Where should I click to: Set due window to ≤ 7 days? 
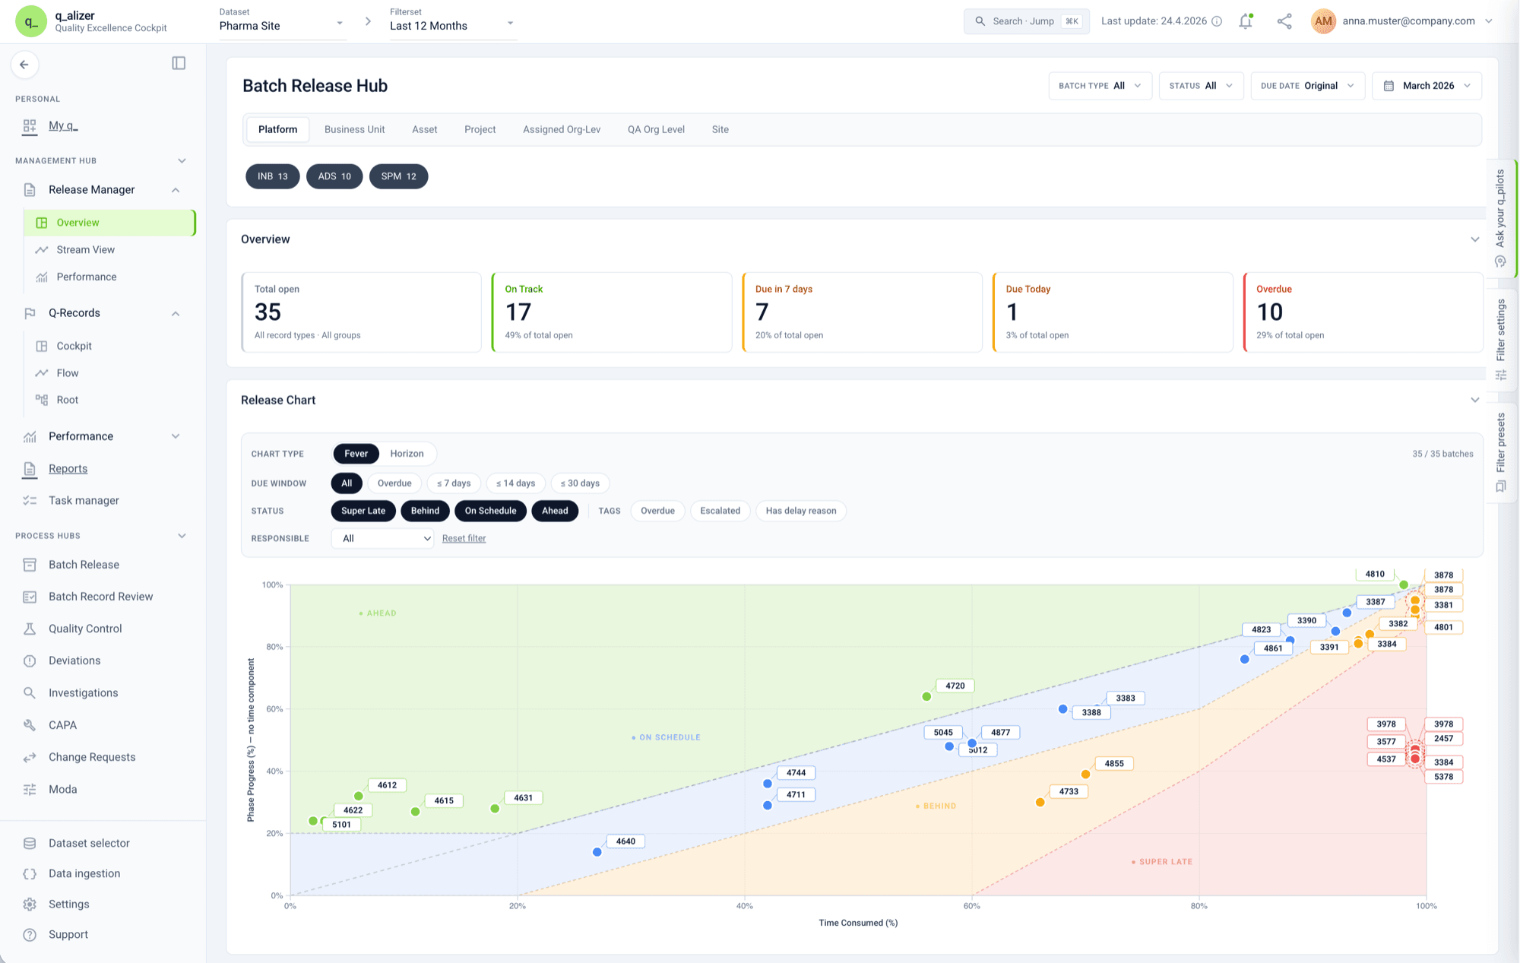(454, 483)
